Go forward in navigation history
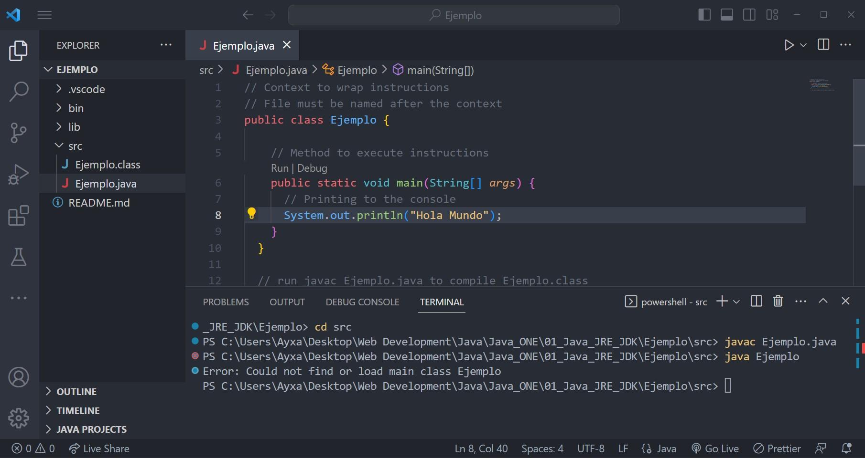 tap(270, 15)
